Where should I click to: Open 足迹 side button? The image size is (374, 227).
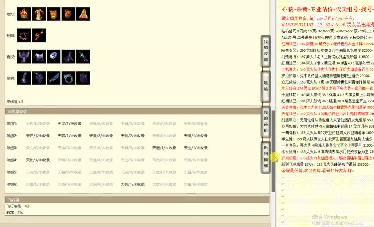click(x=266, y=86)
